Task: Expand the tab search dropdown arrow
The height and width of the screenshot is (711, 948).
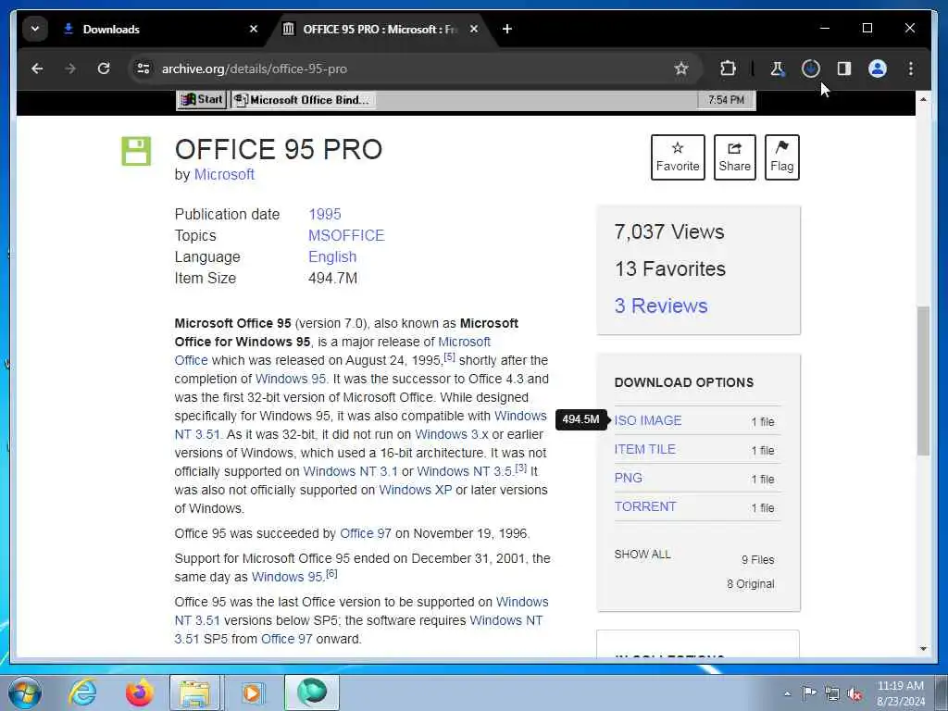Action: (35, 29)
